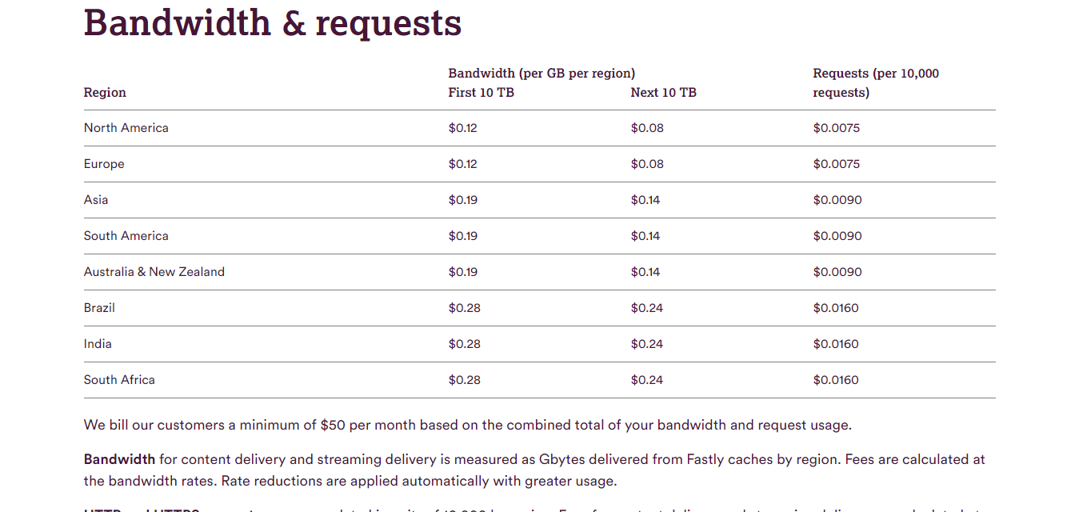The width and height of the screenshot is (1079, 512).
Task: Click the Region column header
Action: (105, 93)
